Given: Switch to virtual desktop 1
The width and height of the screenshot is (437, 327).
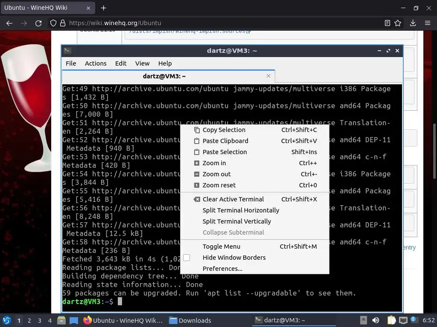Looking at the screenshot, I should click(x=19, y=321).
